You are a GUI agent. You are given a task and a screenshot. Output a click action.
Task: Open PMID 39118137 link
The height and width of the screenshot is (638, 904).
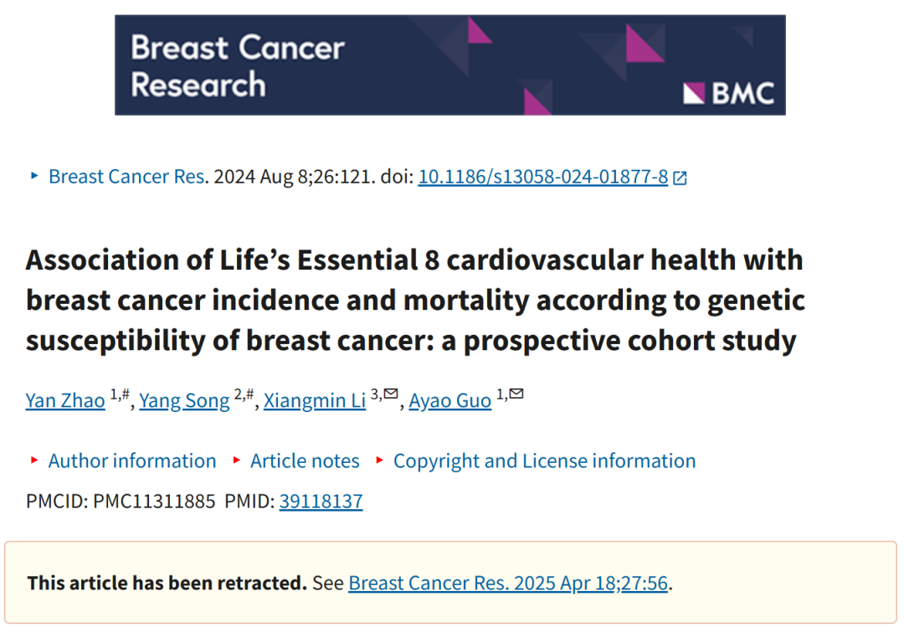coord(321,502)
